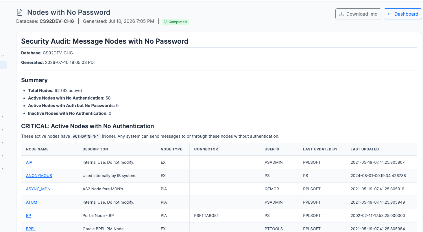Viewport: 423px width, 232px height.
Task: Click the 'Security Audit: Message Nodes with No Password' heading
Action: tap(105, 41)
